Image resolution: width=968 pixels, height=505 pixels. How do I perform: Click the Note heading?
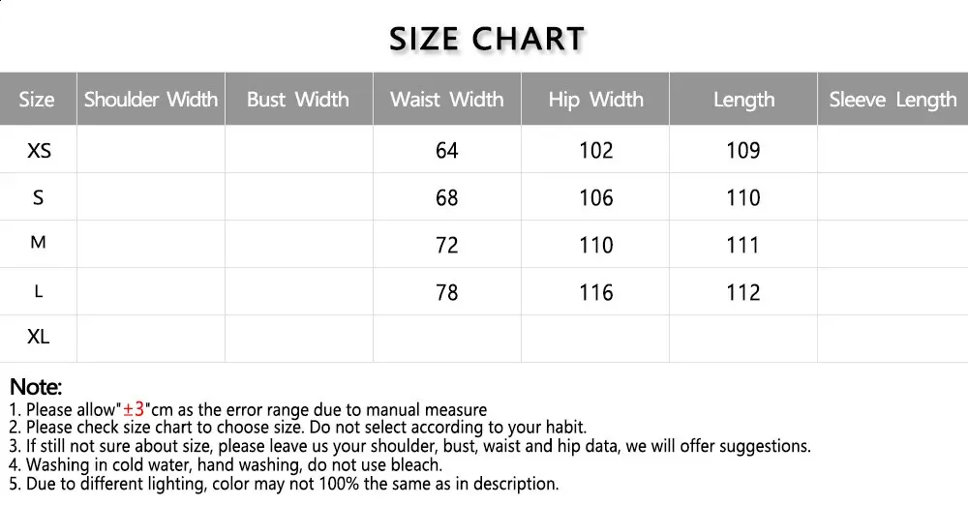36,387
